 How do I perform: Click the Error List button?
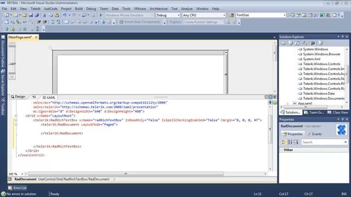coord(17,188)
